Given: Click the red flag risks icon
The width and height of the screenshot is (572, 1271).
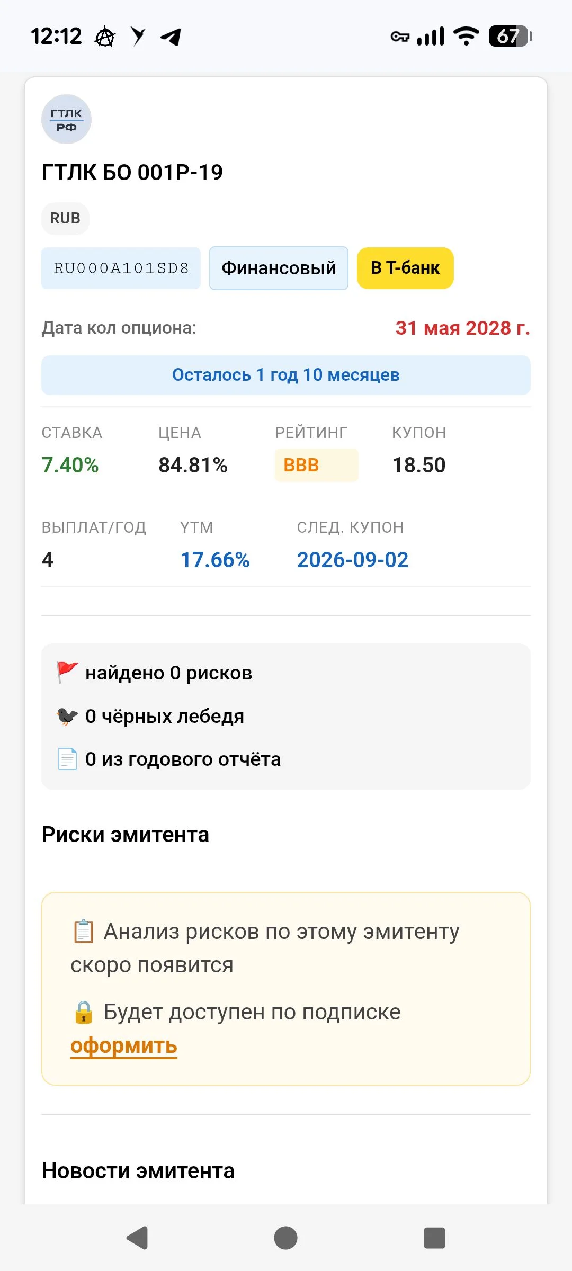Looking at the screenshot, I should (67, 673).
